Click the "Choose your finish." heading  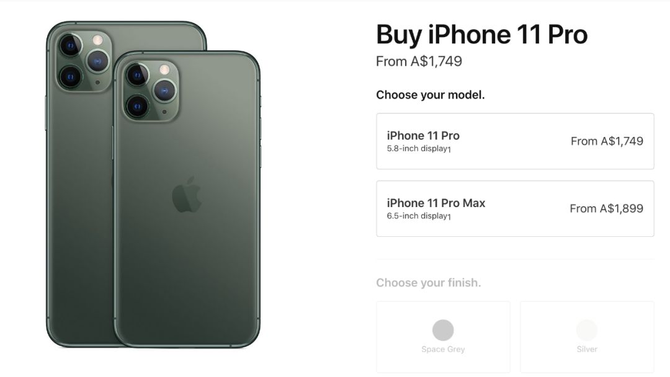pos(429,283)
